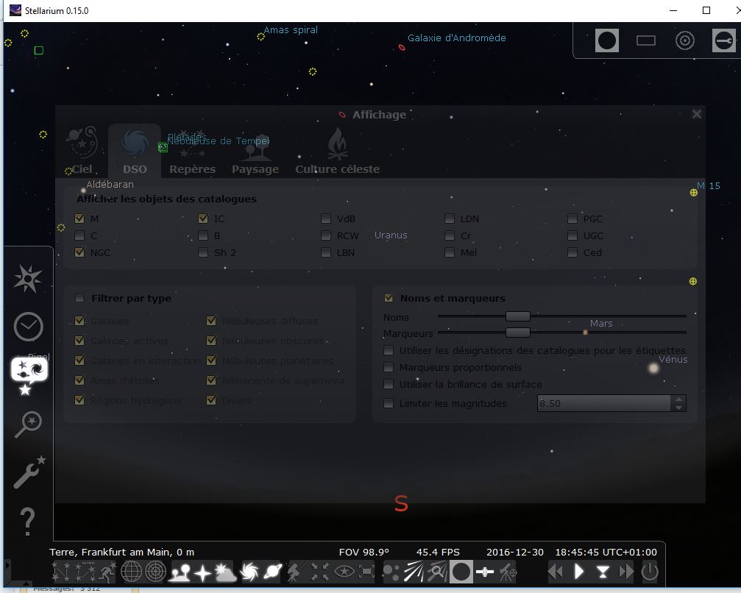Toggle highlighted ocular view circle icon
Viewport: 741px width, 593px height.
pos(461,572)
